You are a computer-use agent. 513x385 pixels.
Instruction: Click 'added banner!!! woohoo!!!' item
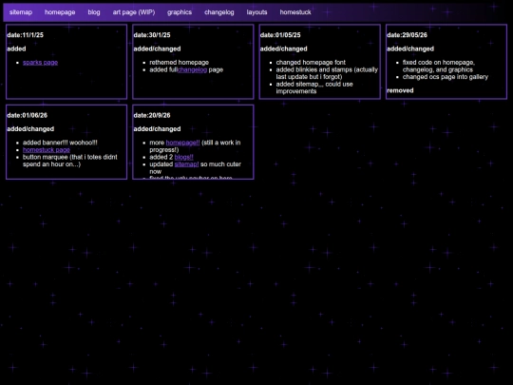[x=60, y=143]
